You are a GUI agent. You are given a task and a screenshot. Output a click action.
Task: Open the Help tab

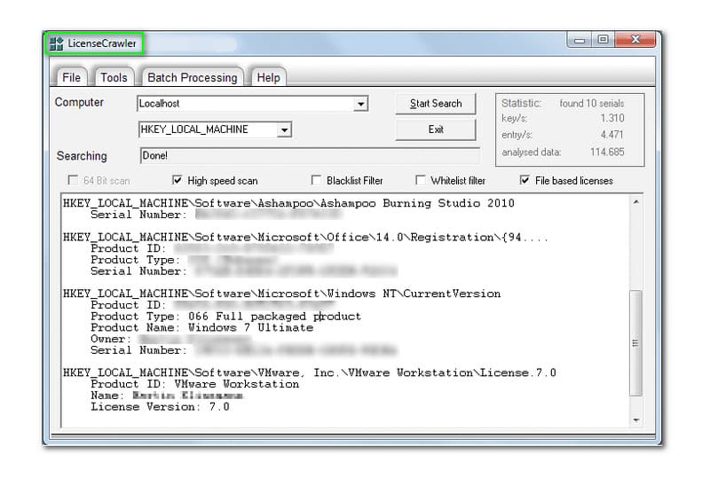tap(268, 77)
